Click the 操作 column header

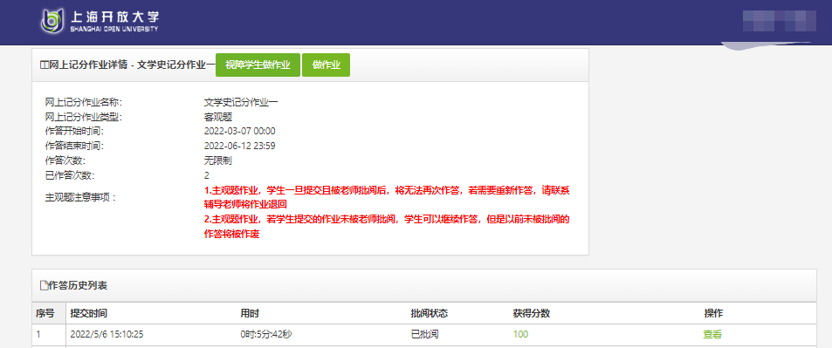[713, 313]
